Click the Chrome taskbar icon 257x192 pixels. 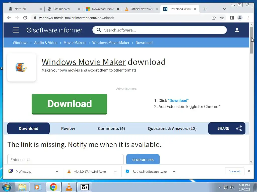coord(53,187)
